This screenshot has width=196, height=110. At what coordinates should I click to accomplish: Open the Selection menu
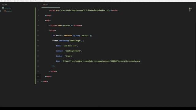(10, 1)
